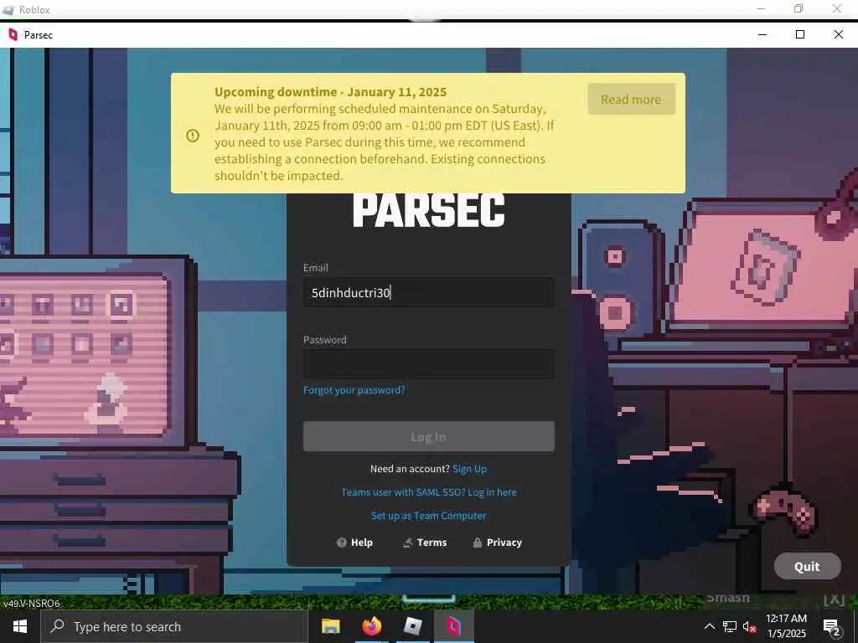This screenshot has height=643, width=858.
Task: Open the taskbar clock and date
Action: [786, 626]
